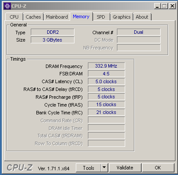Screen dimensions: 178x175
Task: Close the CPU-Z window
Action: pyautogui.click(x=172, y=6)
